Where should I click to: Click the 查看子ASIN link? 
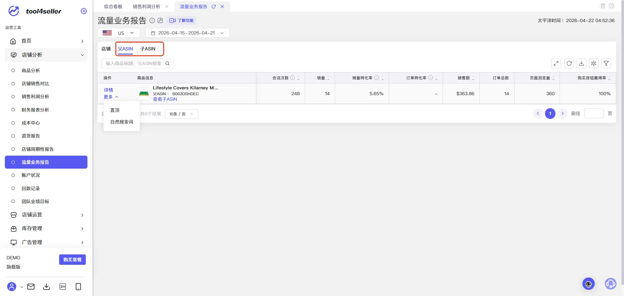click(165, 99)
